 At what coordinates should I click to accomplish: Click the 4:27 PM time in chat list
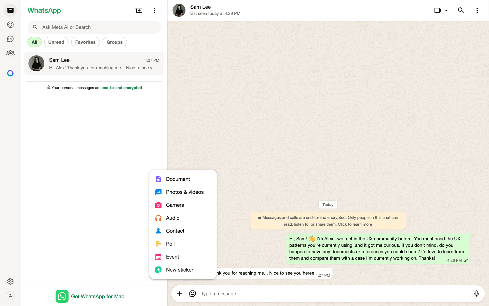click(152, 60)
